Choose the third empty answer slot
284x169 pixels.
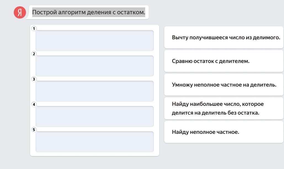(94, 91)
